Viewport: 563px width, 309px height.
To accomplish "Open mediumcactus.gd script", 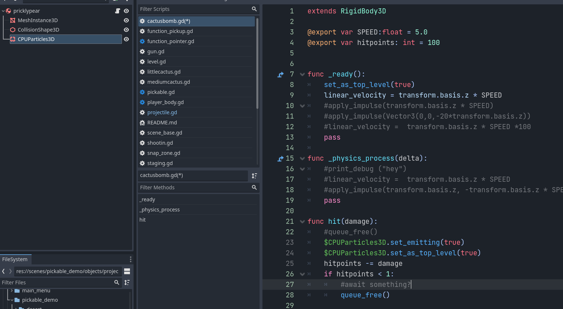I will coord(196,82).
